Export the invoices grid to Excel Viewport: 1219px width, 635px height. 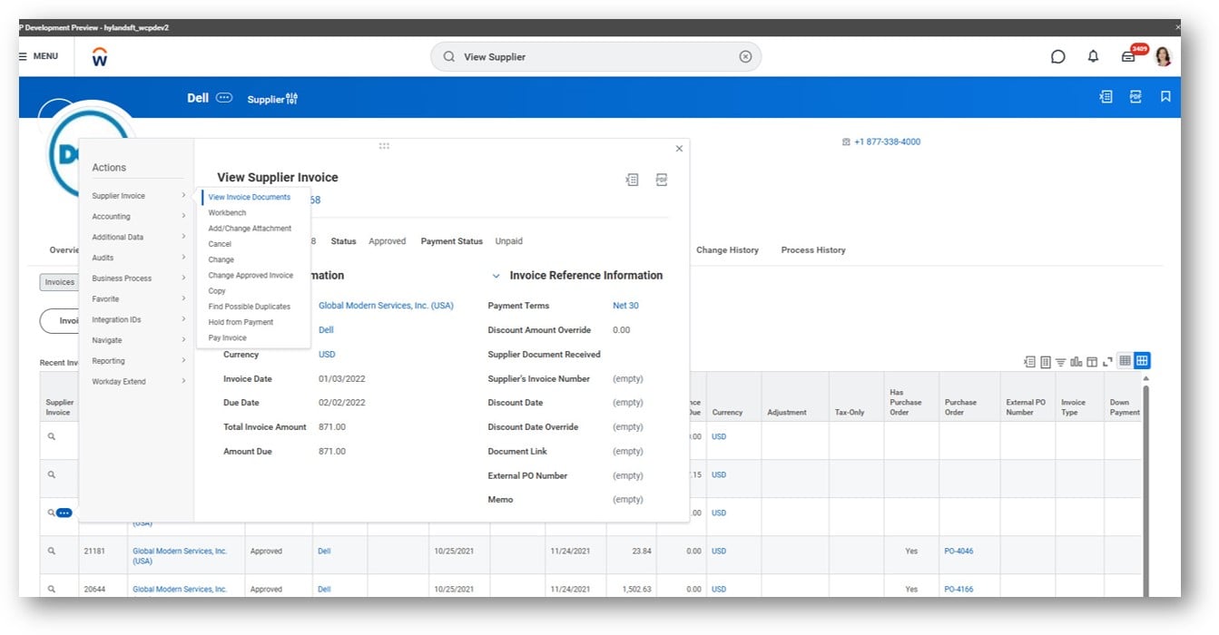1029,361
